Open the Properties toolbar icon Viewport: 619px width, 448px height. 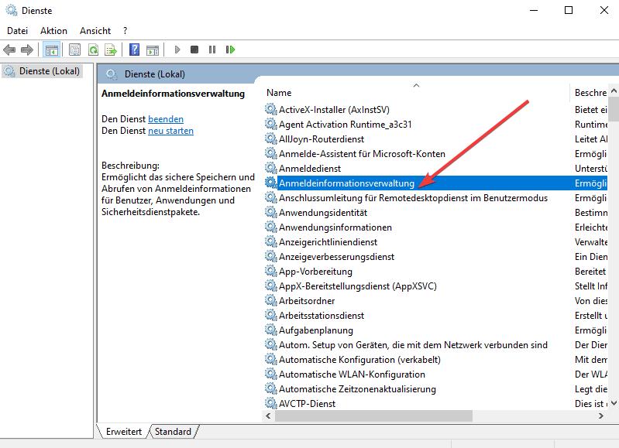[x=74, y=50]
